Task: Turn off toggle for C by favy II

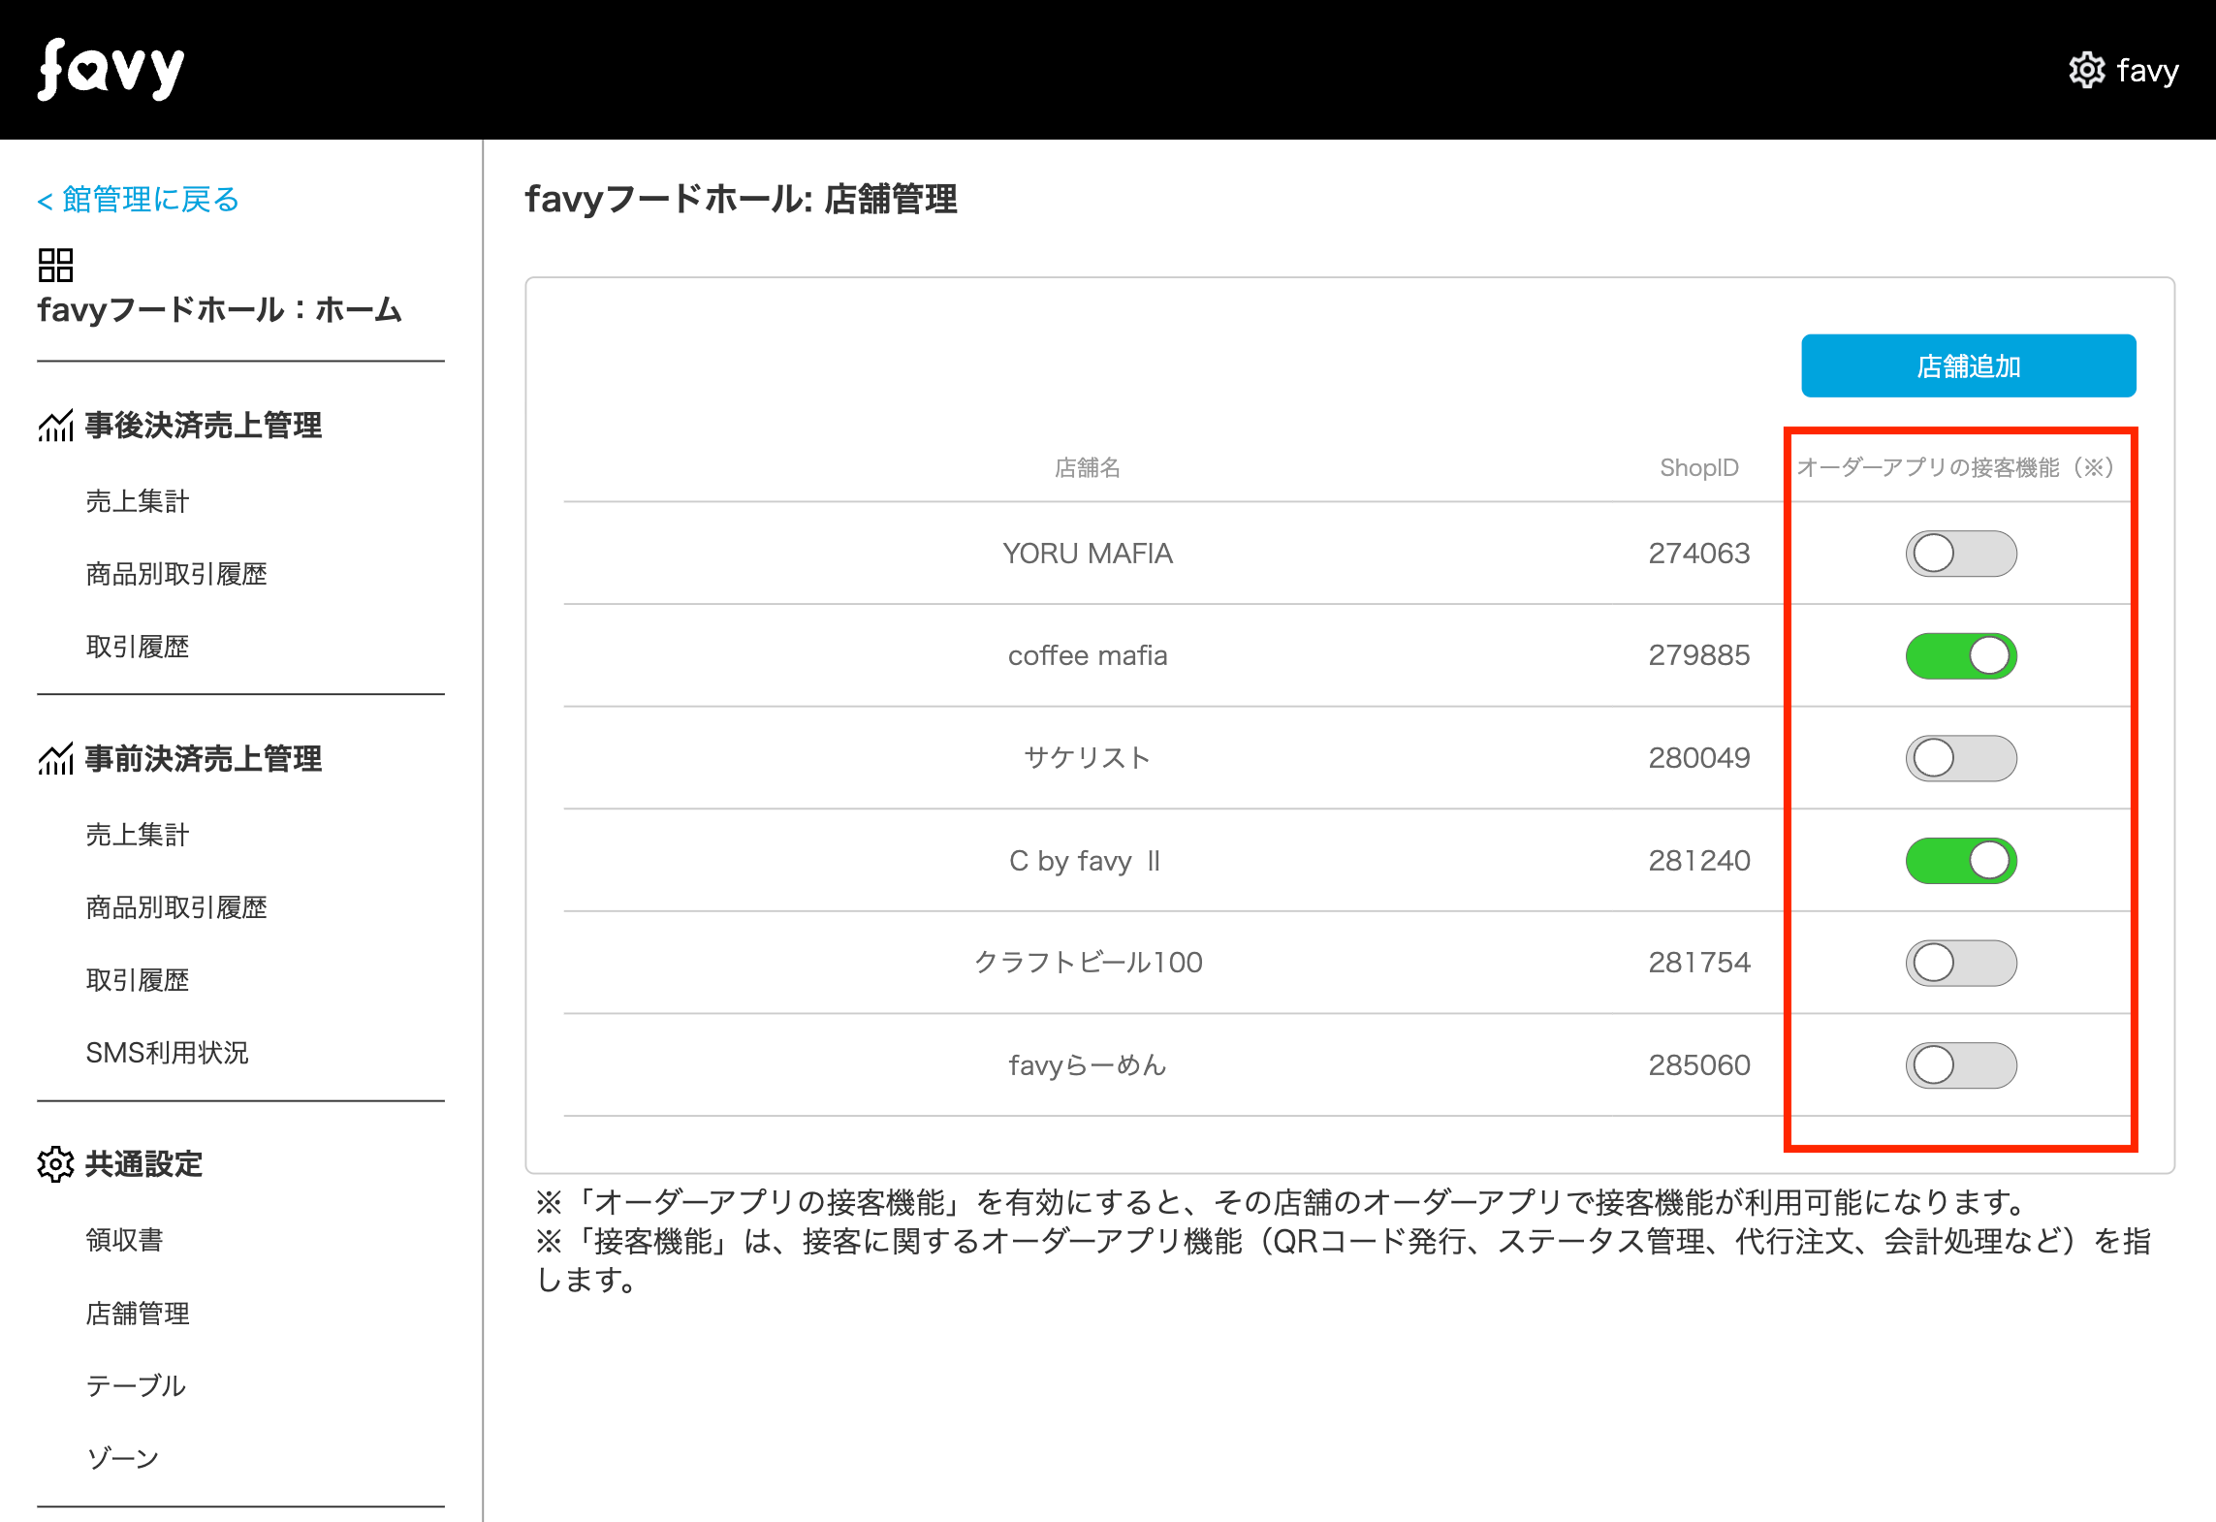Action: pyautogui.click(x=1961, y=861)
